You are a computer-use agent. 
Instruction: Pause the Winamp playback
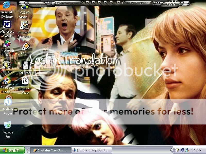pos(99,2)
